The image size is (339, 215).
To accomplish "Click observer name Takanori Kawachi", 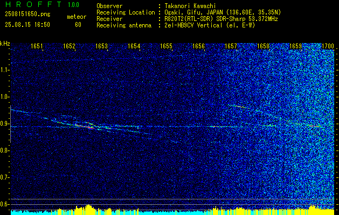I will pos(190,6).
